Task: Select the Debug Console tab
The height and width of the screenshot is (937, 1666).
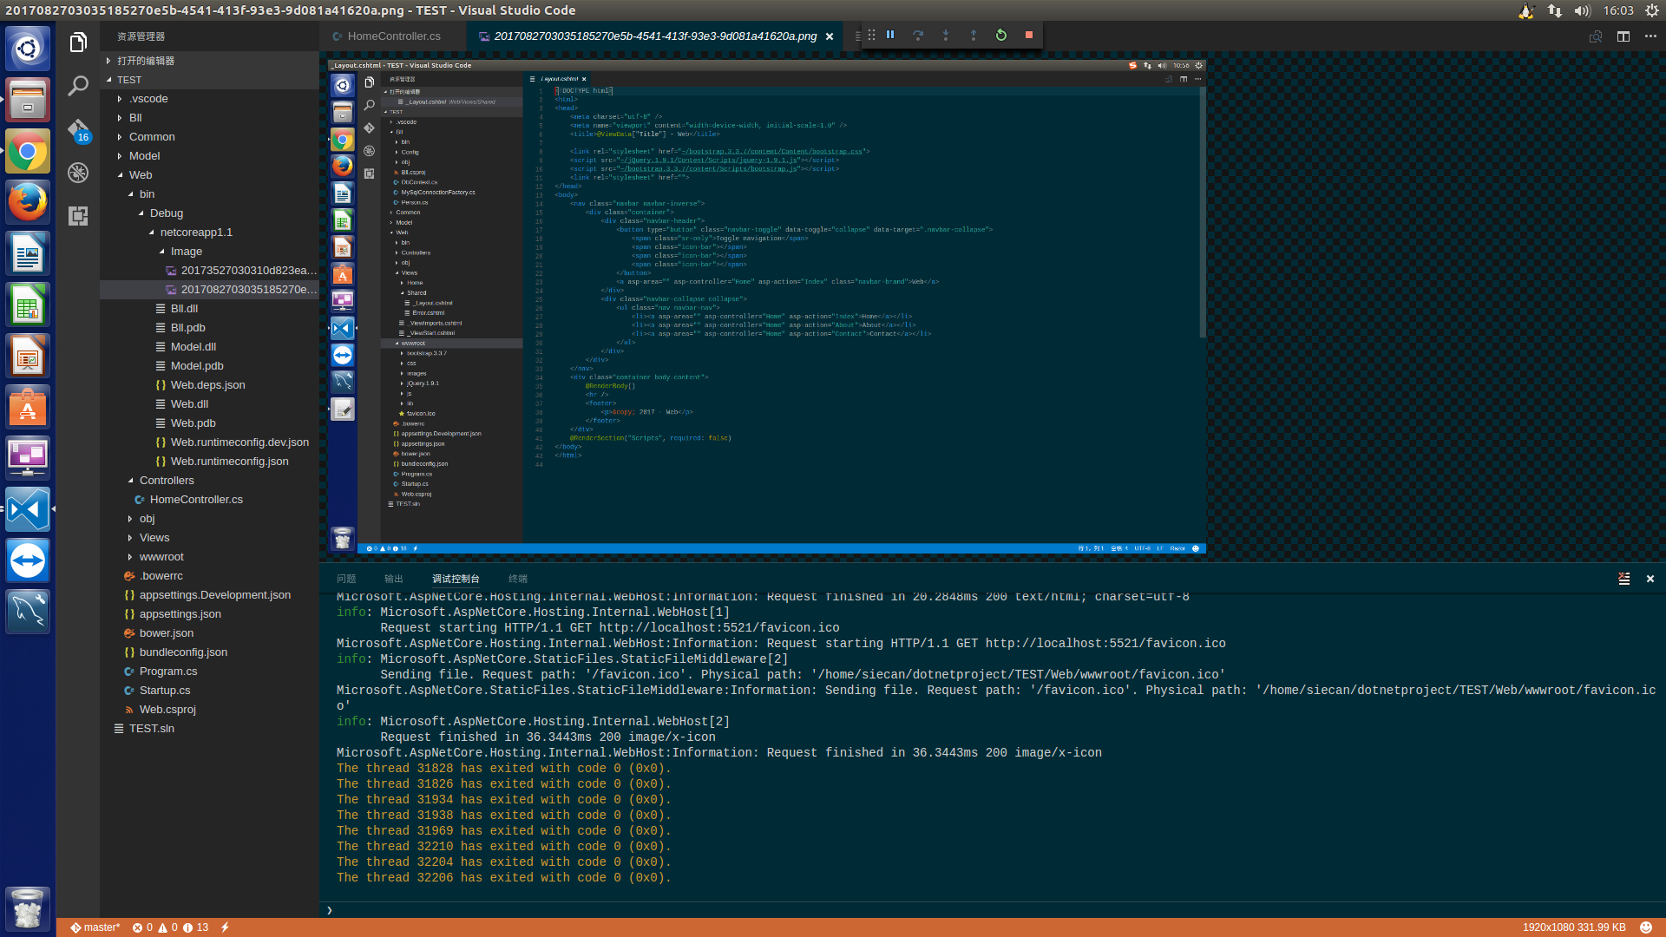Action: coord(456,579)
